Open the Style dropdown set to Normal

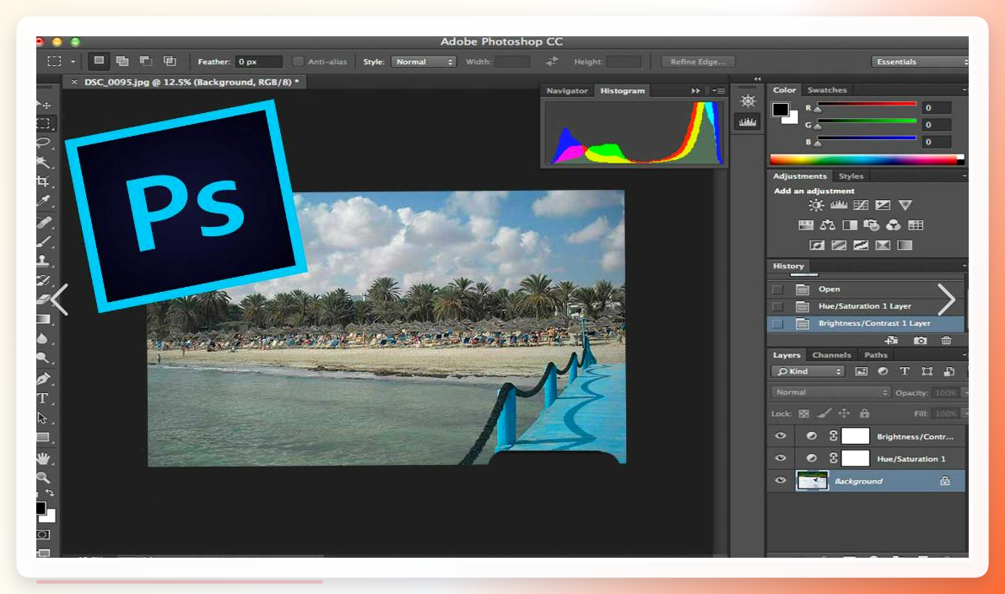424,62
